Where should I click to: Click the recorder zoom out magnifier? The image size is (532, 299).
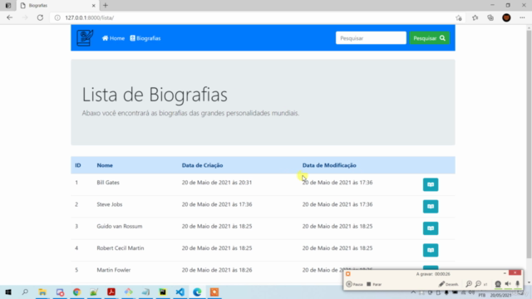click(x=478, y=284)
